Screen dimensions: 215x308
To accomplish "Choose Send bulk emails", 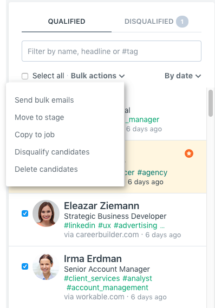I will [x=44, y=100].
